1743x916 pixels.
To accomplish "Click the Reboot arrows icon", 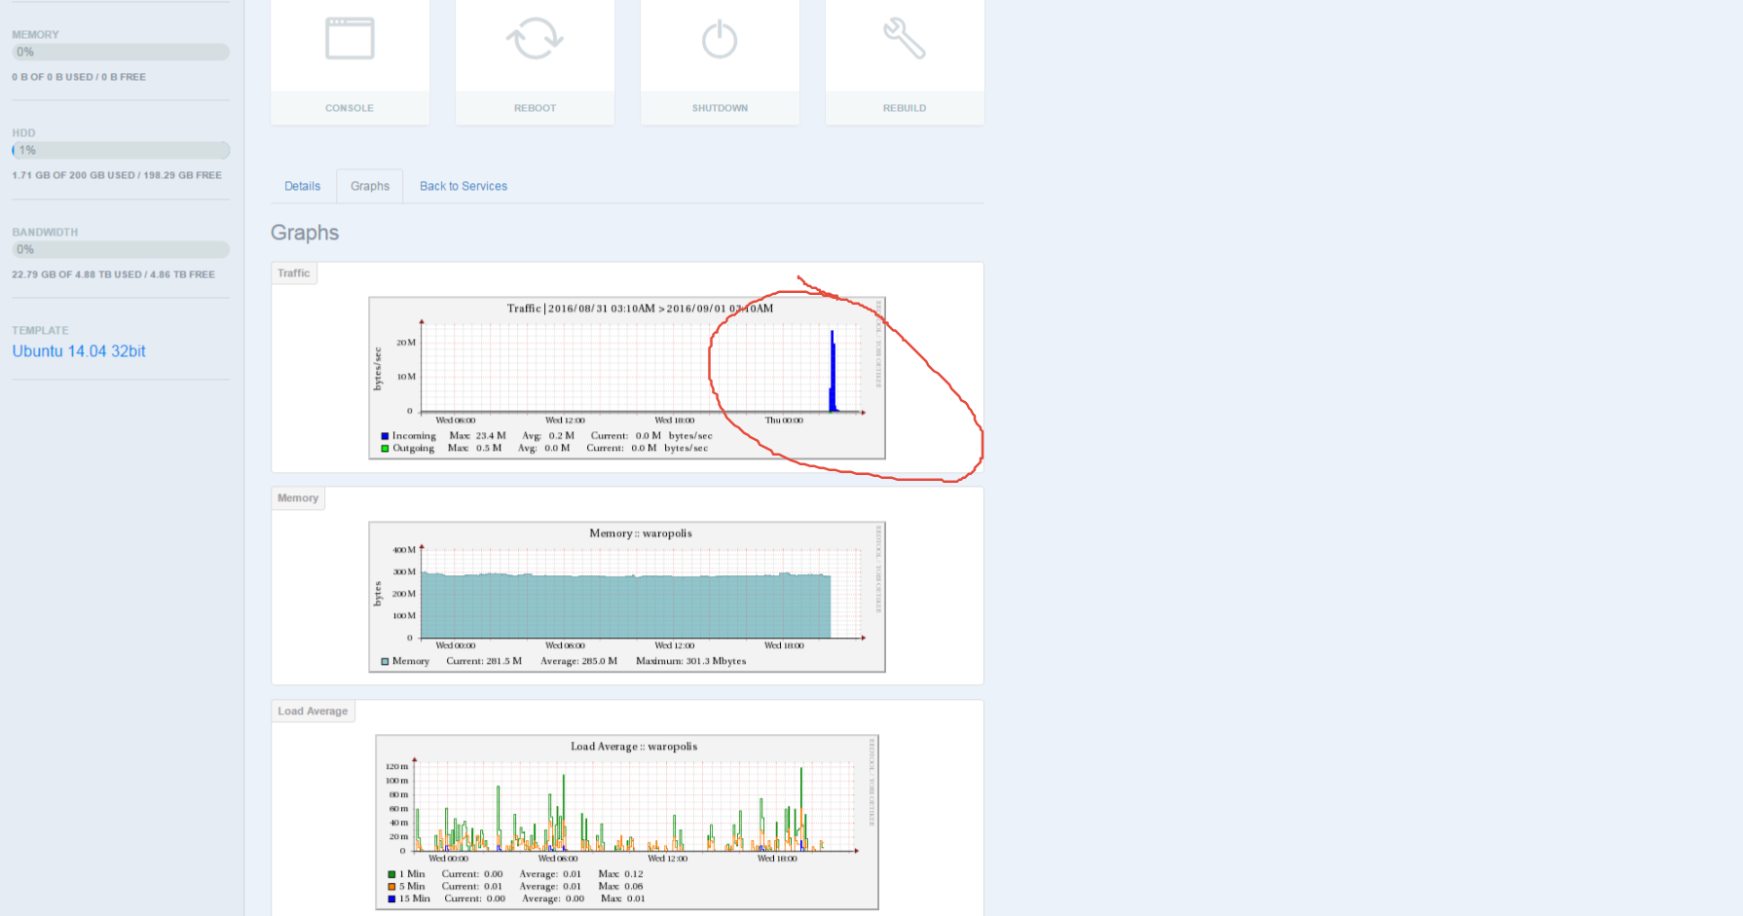I will tap(535, 39).
